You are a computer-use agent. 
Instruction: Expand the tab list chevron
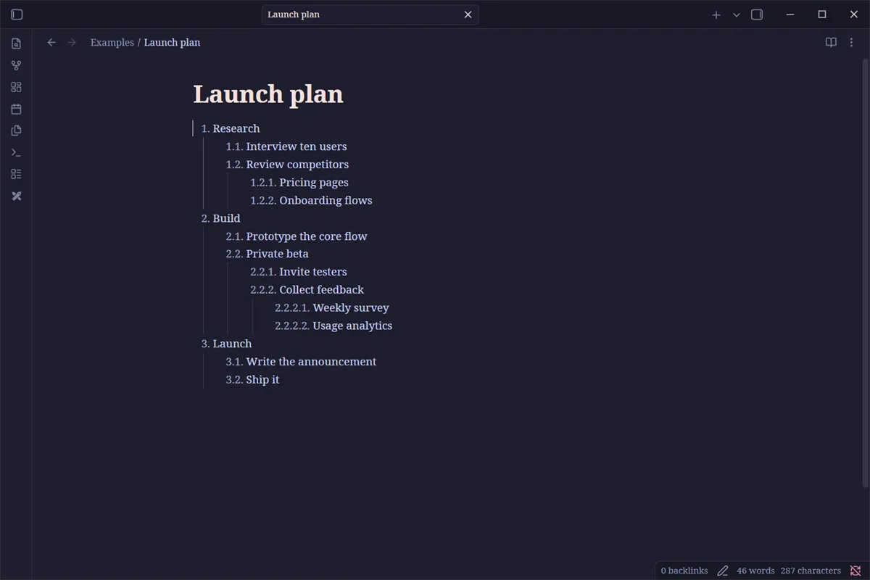(x=737, y=14)
